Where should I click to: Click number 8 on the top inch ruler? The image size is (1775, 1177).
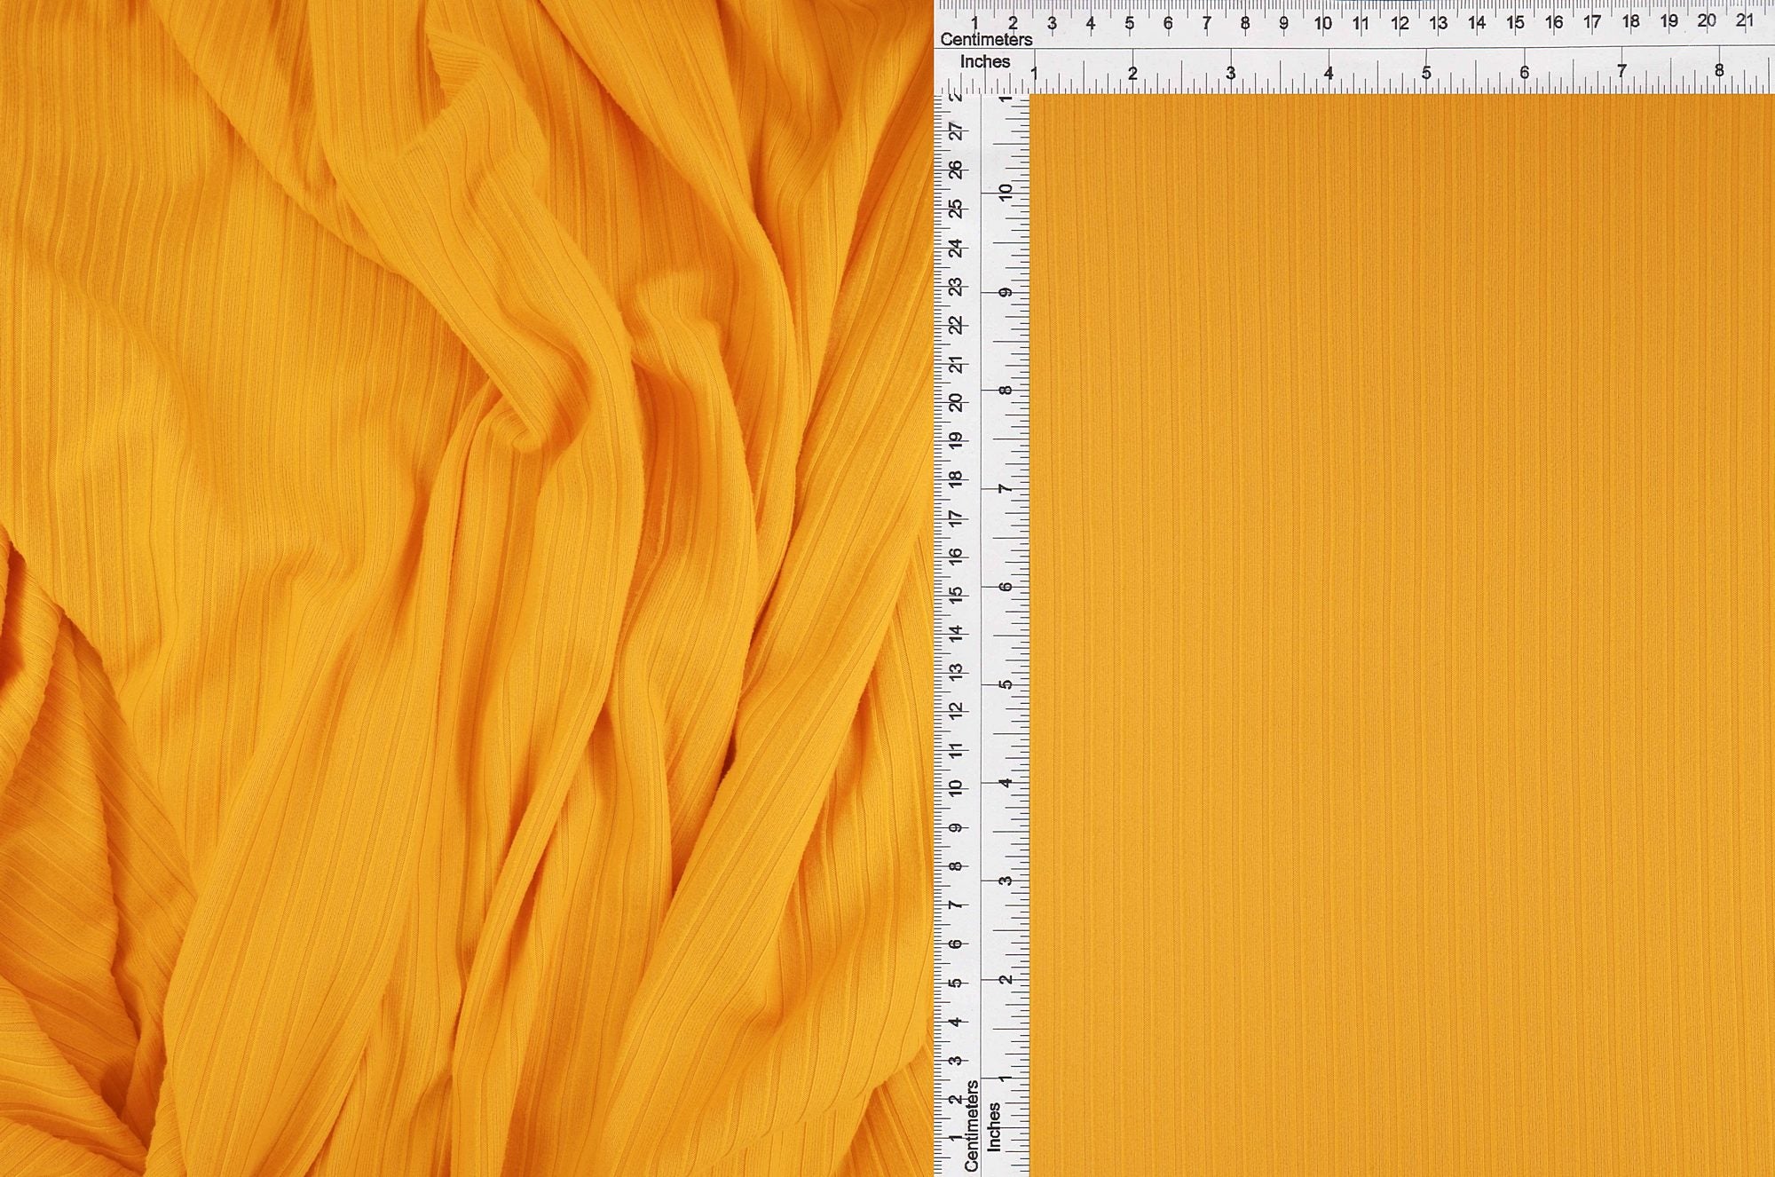tap(1719, 71)
